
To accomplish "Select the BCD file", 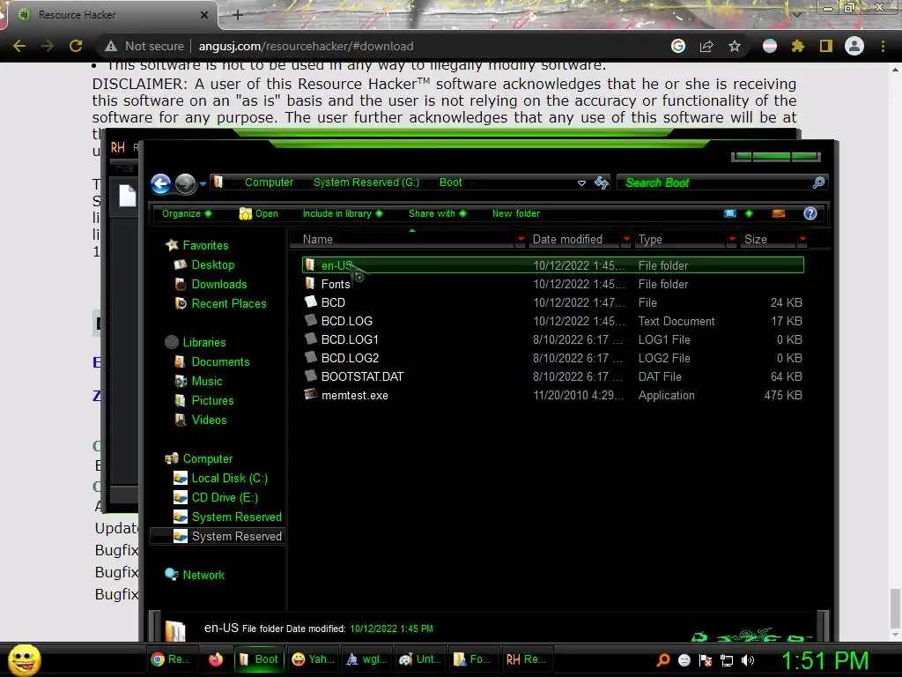I will 552,302.
